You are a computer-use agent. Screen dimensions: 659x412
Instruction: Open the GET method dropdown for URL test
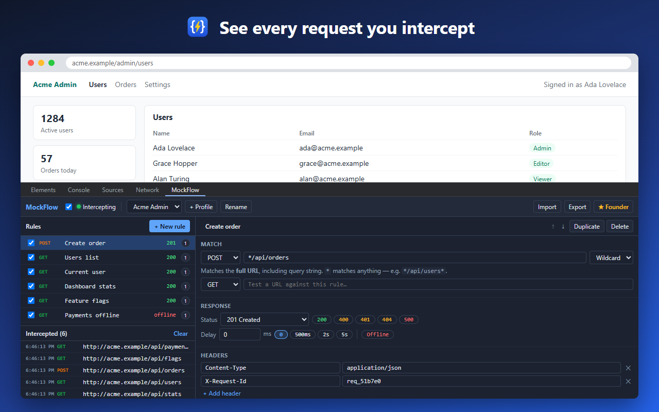tap(220, 285)
